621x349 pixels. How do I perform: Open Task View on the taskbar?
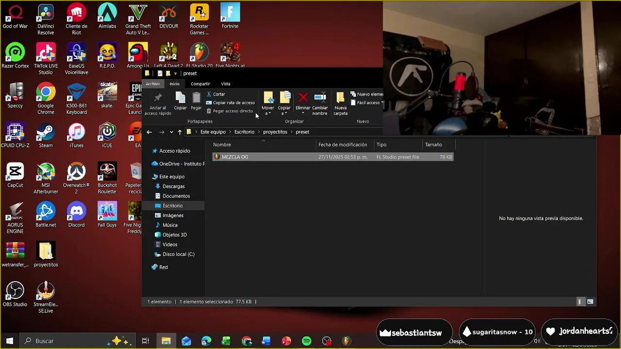(145, 341)
